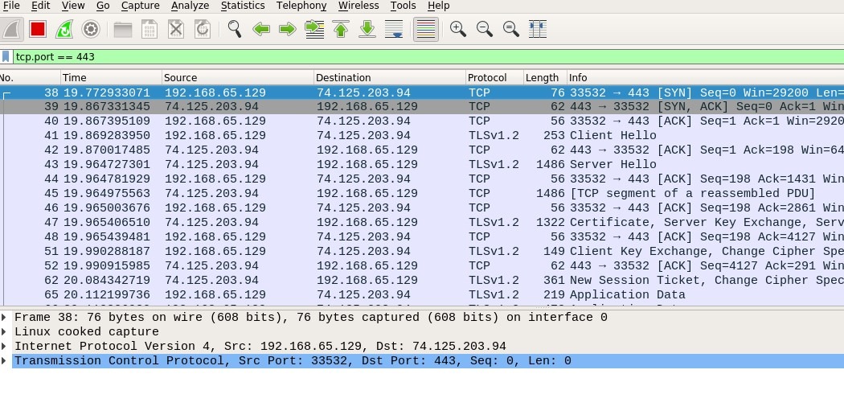844x415 pixels.
Task: Select packet 51 Client Key Exchange row
Action: click(422, 252)
